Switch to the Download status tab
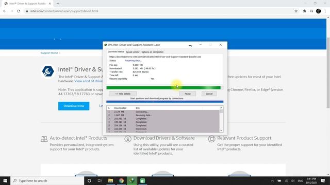The image size is (330, 185). [x=115, y=52]
